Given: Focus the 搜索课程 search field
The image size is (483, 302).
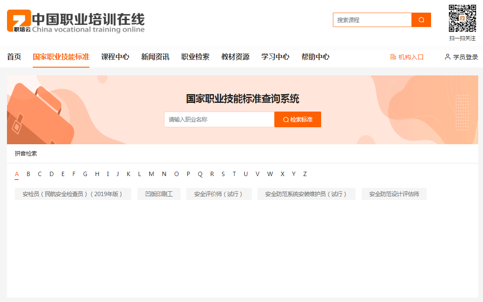Looking at the screenshot, I should click(x=372, y=20).
